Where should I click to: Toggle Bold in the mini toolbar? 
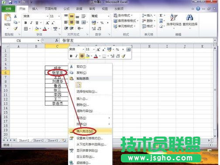click(x=71, y=56)
